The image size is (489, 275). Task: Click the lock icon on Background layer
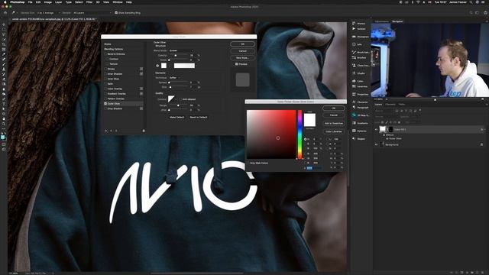pos(481,144)
